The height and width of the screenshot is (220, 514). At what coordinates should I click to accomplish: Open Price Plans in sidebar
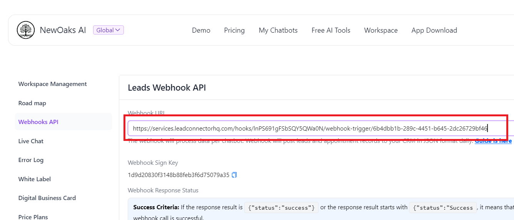click(x=33, y=217)
